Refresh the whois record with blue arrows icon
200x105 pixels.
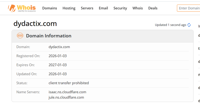(x=189, y=25)
